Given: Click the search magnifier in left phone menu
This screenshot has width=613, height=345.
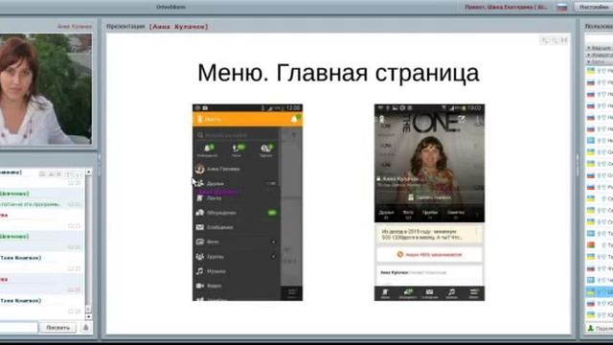Looking at the screenshot, I should [x=200, y=135].
